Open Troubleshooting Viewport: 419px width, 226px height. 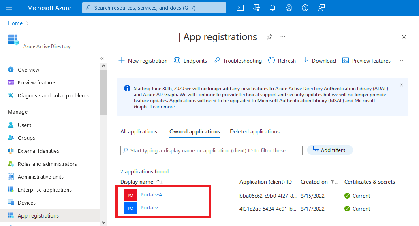click(237, 61)
